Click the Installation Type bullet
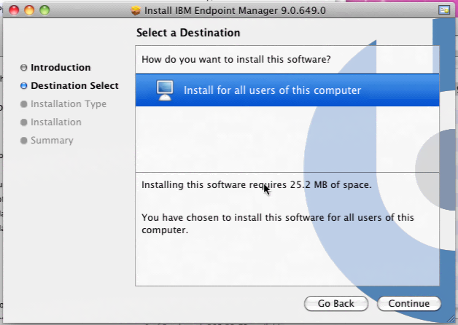 (23, 104)
